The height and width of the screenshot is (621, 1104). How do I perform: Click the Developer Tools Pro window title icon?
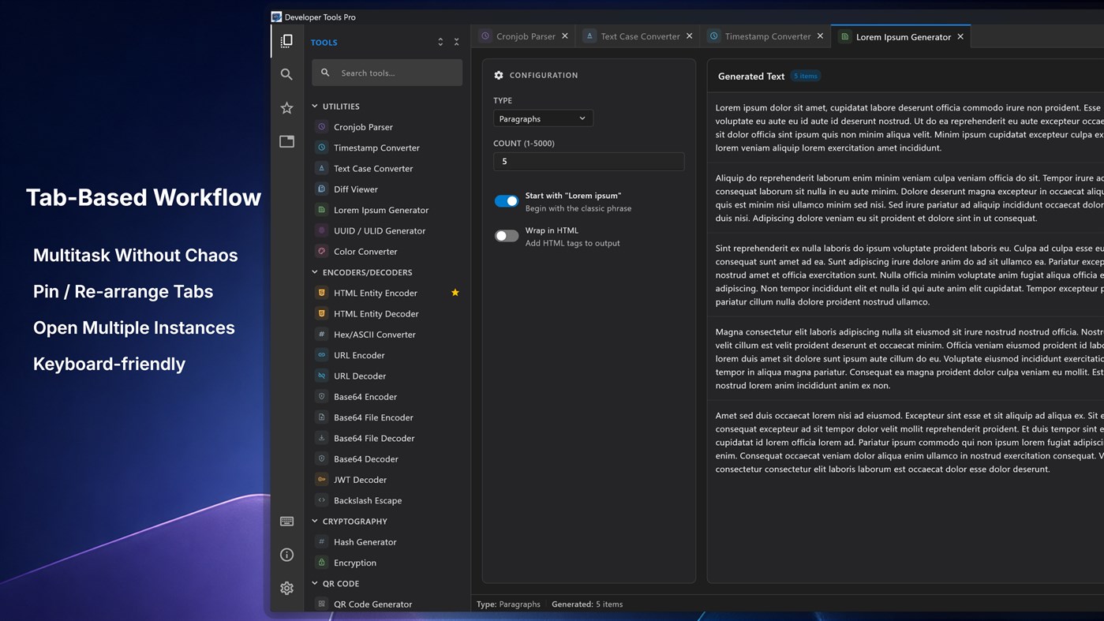tap(276, 17)
